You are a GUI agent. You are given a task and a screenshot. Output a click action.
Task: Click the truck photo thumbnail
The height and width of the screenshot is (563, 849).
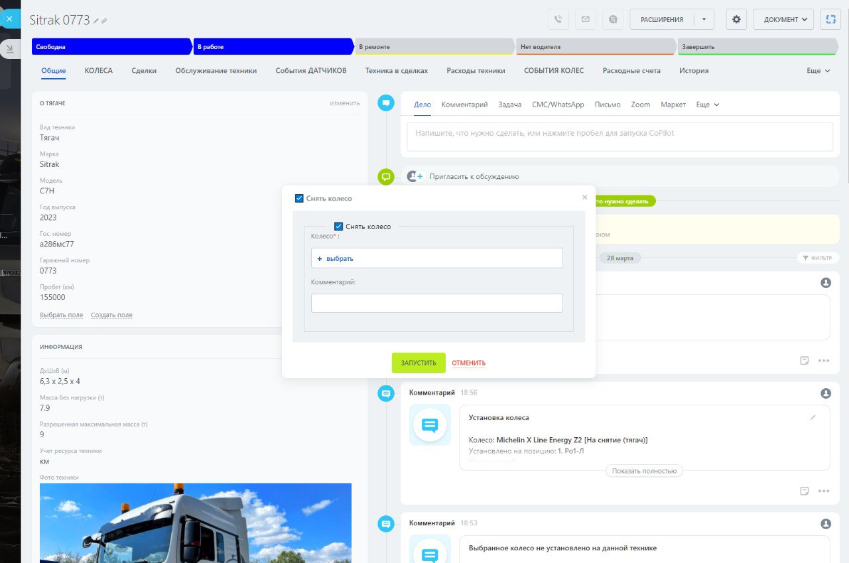[x=196, y=523]
